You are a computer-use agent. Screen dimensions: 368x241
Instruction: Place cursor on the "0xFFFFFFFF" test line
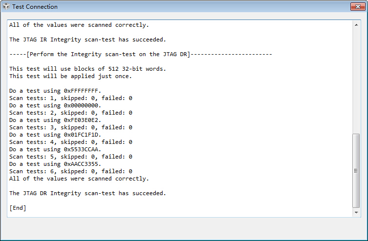coord(55,91)
